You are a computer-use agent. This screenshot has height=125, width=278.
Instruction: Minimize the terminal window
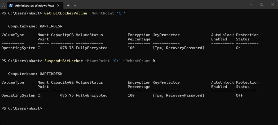click(251, 5)
